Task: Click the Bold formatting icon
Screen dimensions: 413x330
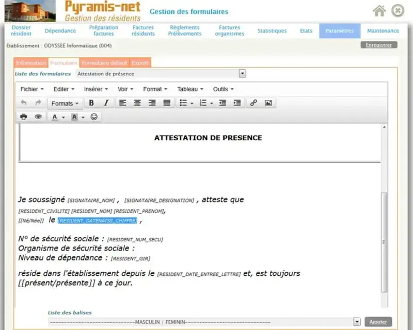Action: coord(91,103)
